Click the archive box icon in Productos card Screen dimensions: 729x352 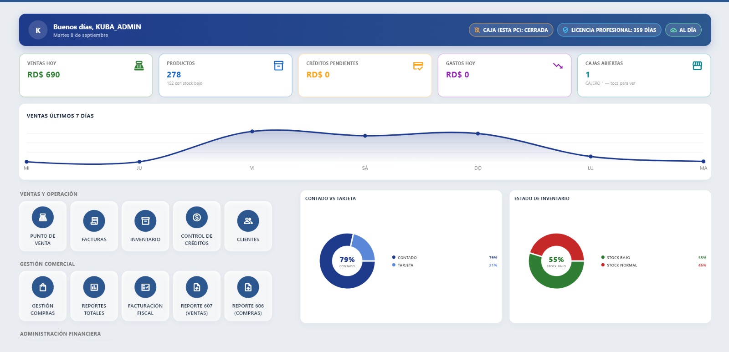[x=278, y=66]
